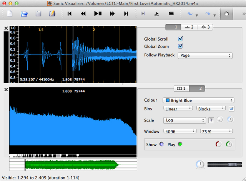Click the New Session document icon
This screenshot has height=181, width=246.
click(10, 14)
